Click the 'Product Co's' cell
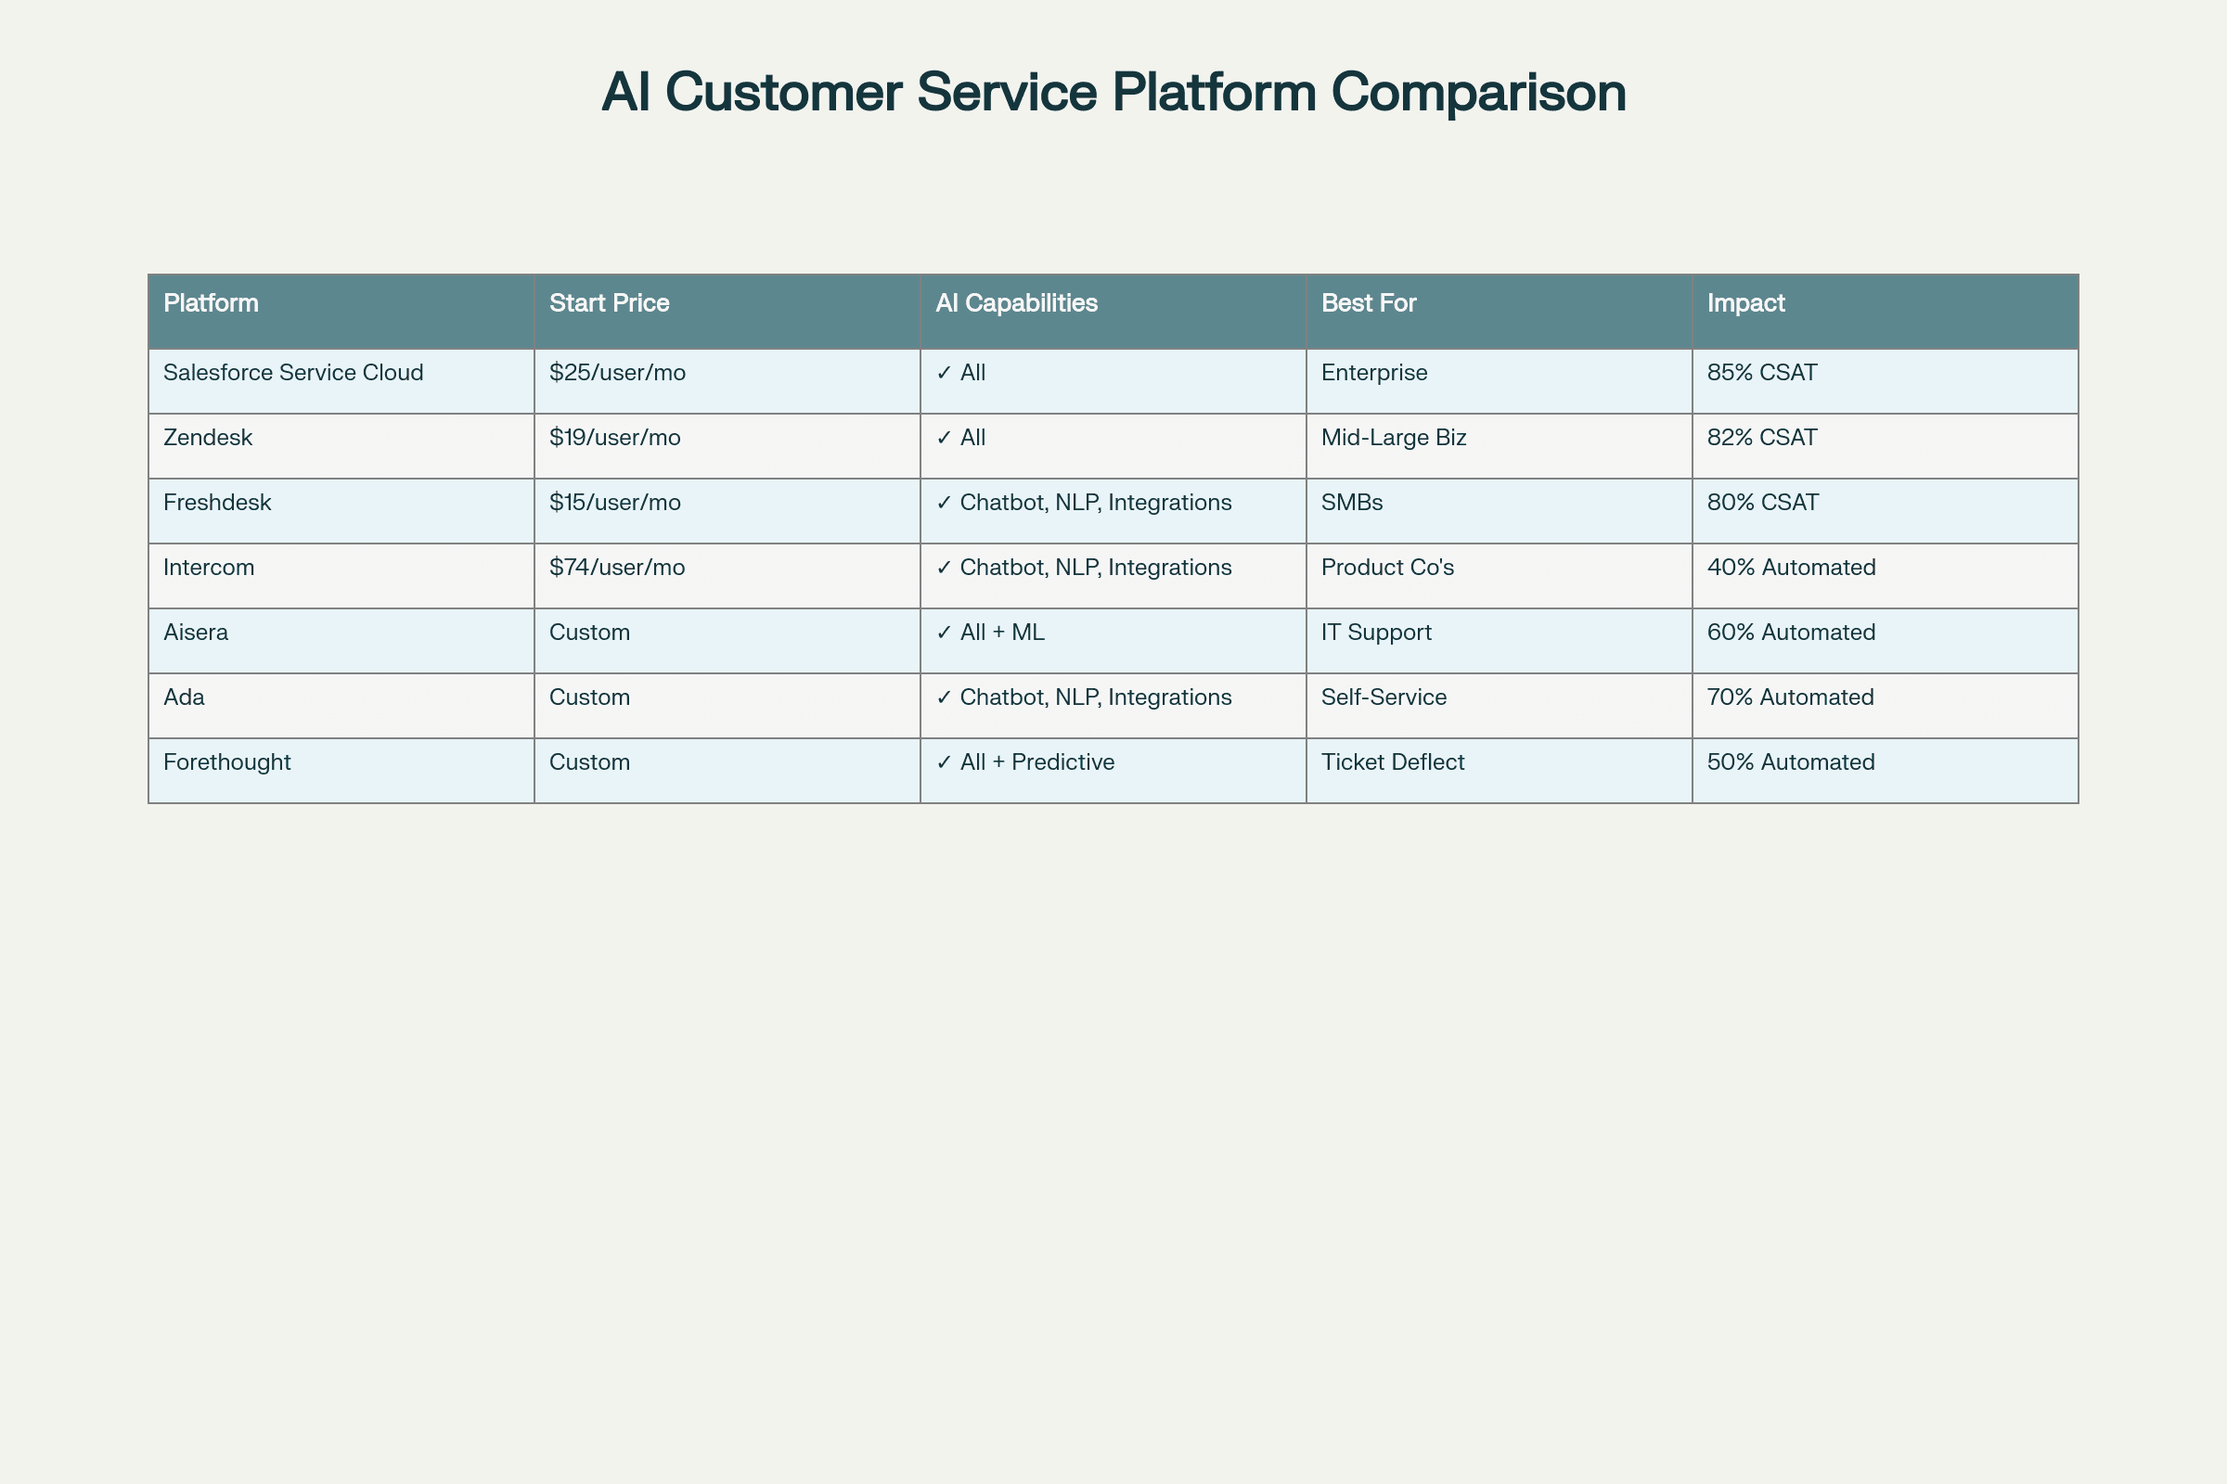 (x=1499, y=576)
